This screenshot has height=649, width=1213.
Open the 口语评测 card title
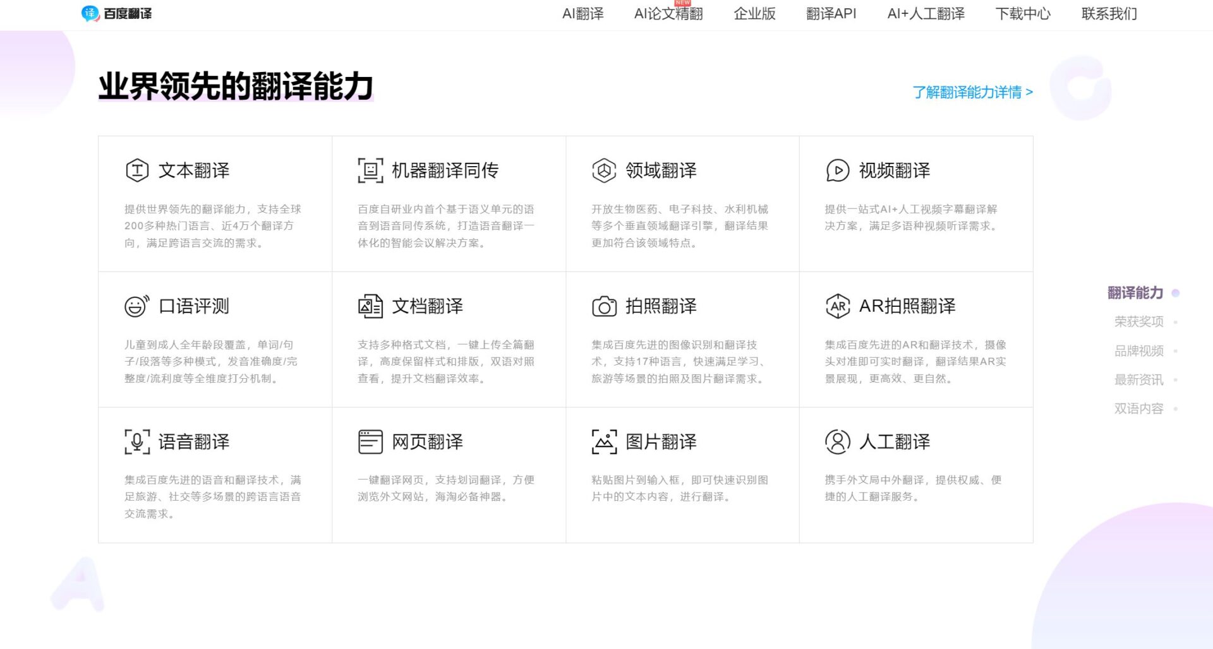(x=194, y=306)
